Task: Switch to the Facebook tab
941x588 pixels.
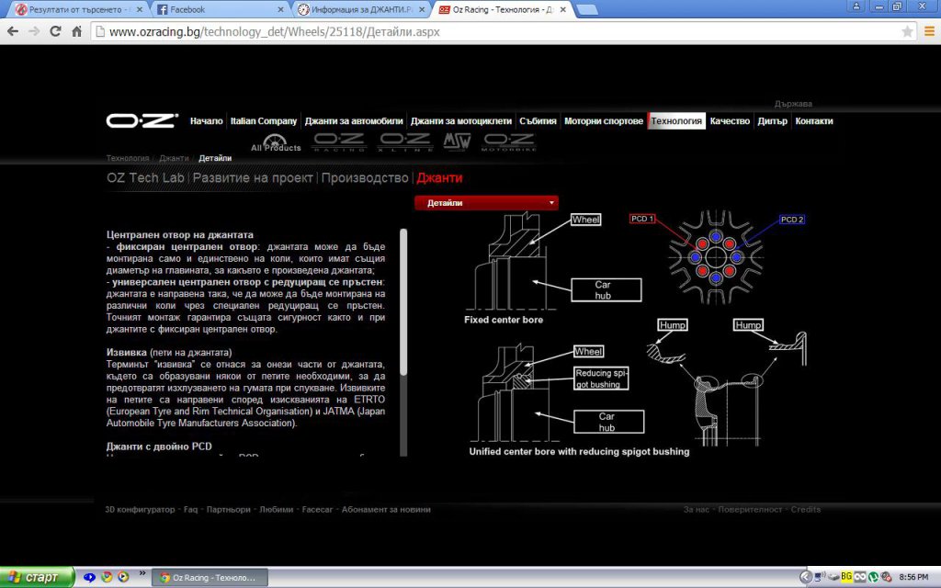Action: click(220, 9)
